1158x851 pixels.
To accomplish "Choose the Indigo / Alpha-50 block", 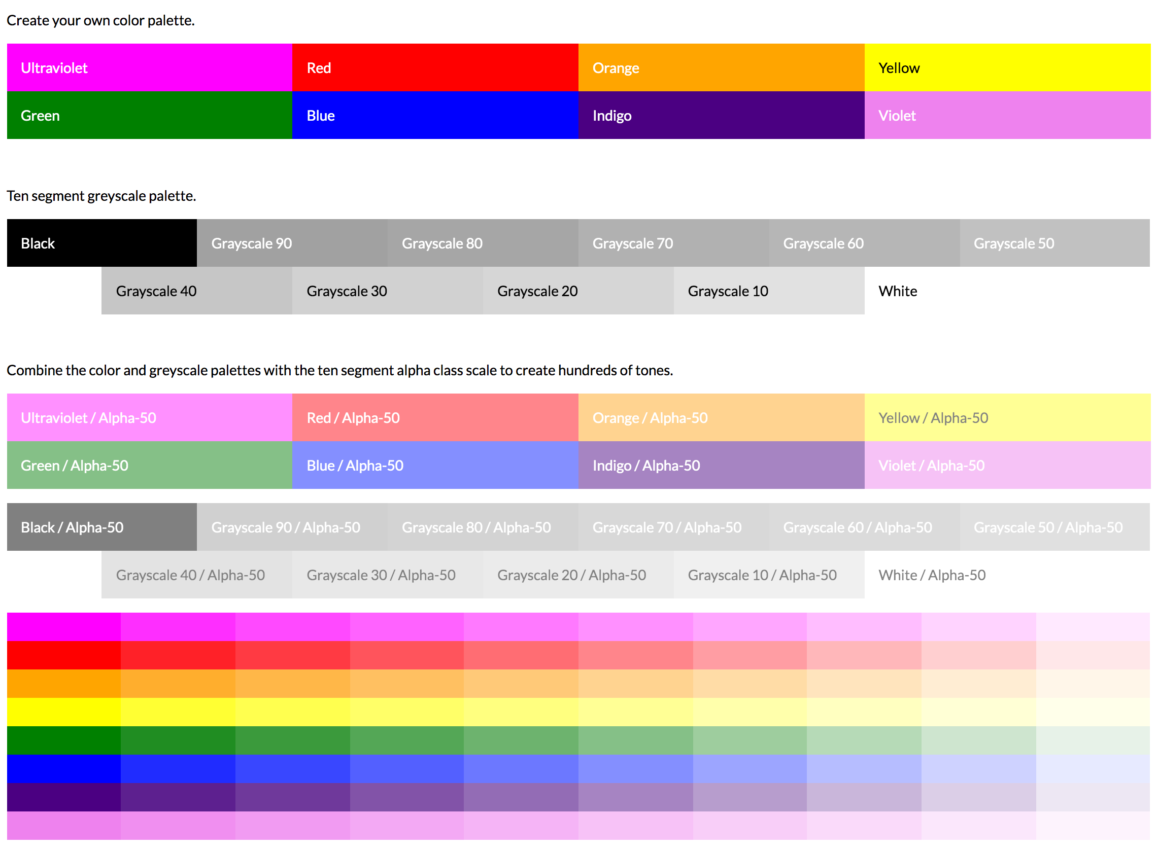I will tap(721, 465).
